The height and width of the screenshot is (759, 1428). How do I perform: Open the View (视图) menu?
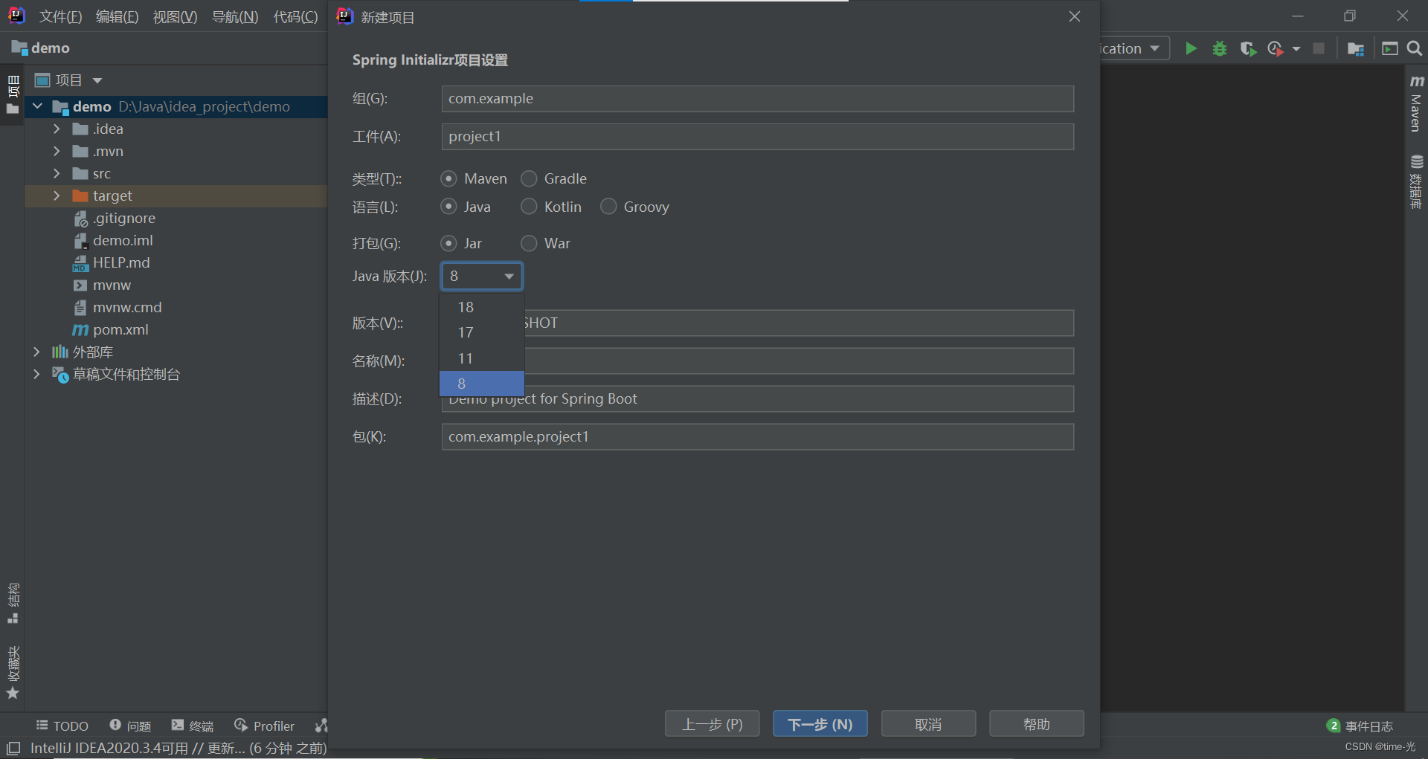pyautogui.click(x=175, y=16)
